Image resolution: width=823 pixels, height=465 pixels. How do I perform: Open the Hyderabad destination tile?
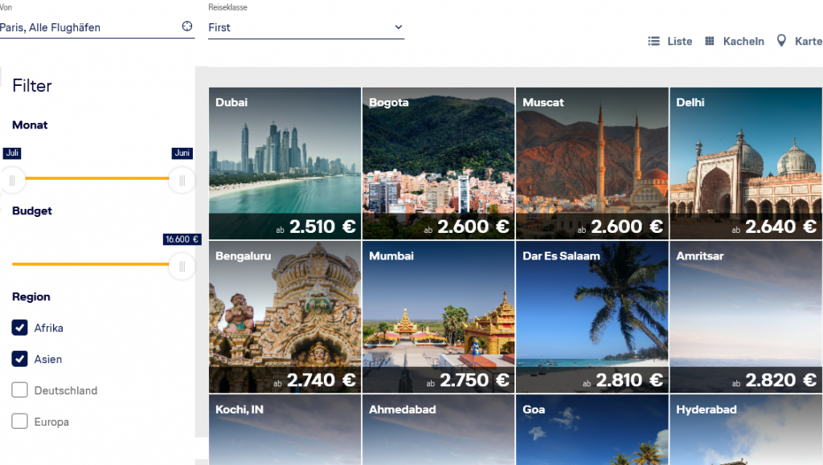tap(746, 430)
